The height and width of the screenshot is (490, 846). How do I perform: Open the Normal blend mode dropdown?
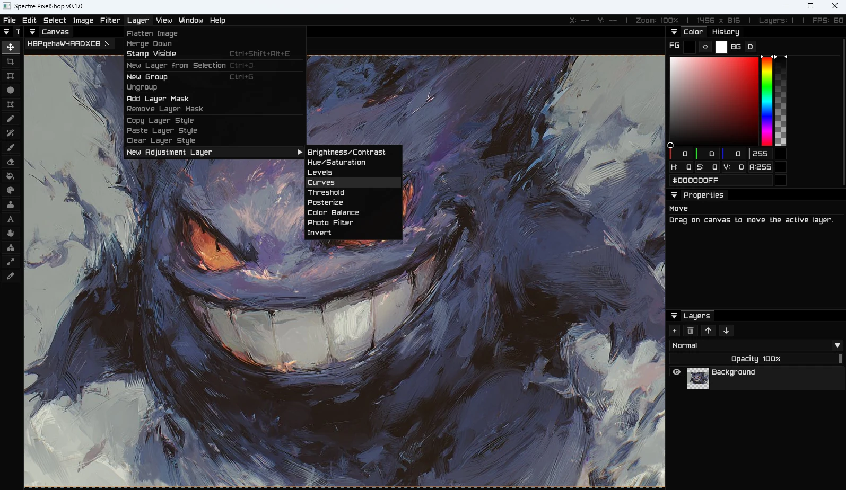tap(756, 345)
